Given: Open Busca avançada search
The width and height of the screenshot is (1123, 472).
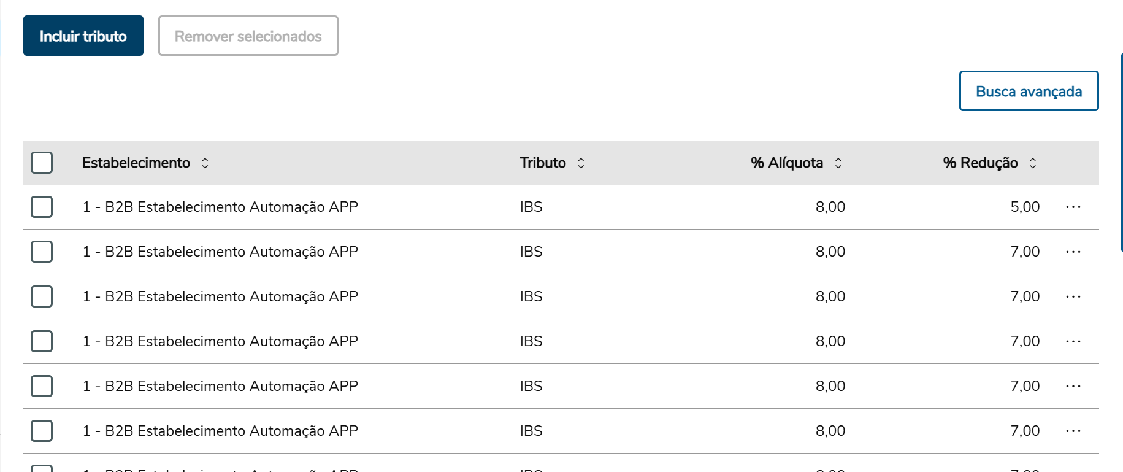Looking at the screenshot, I should (1029, 91).
